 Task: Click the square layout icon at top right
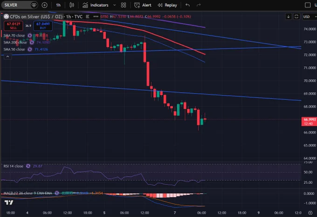(x=308, y=5)
